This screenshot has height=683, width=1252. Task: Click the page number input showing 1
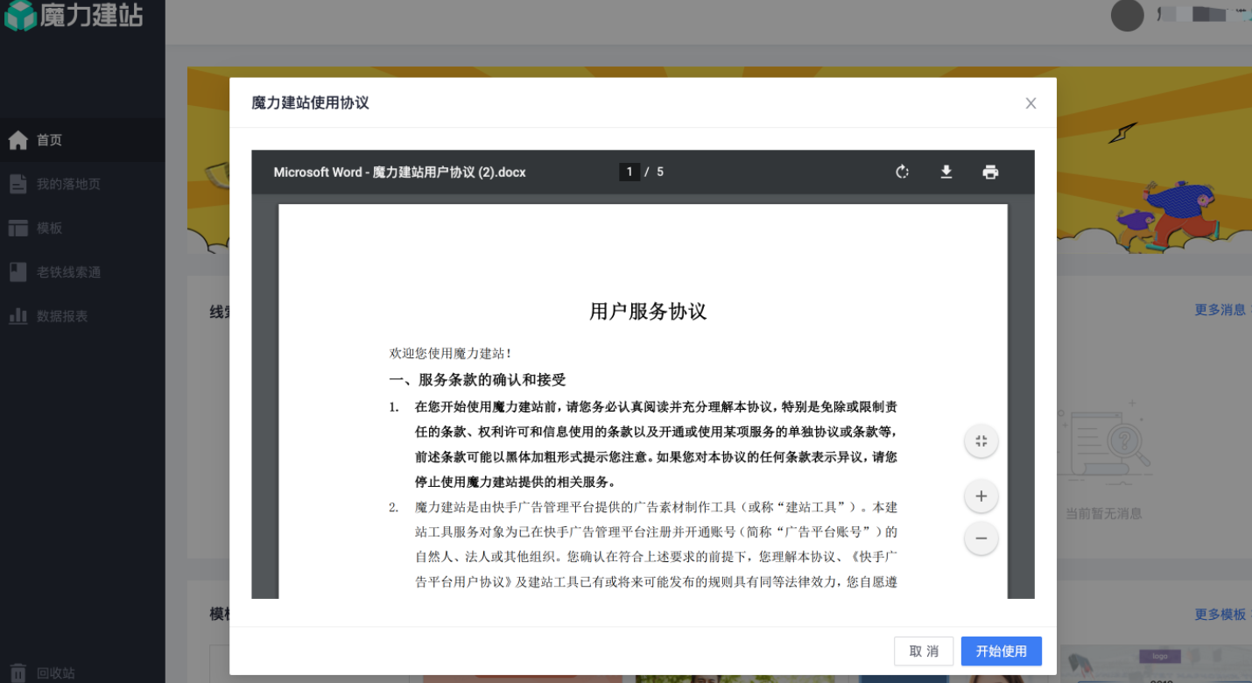[x=630, y=172]
